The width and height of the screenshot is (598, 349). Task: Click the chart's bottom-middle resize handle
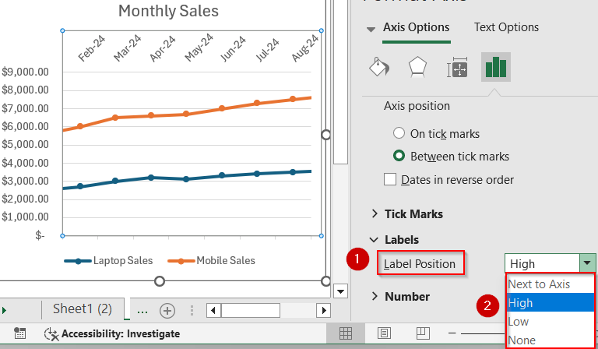click(x=160, y=281)
